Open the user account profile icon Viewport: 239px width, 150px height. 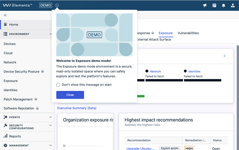pyautogui.click(x=233, y=6)
